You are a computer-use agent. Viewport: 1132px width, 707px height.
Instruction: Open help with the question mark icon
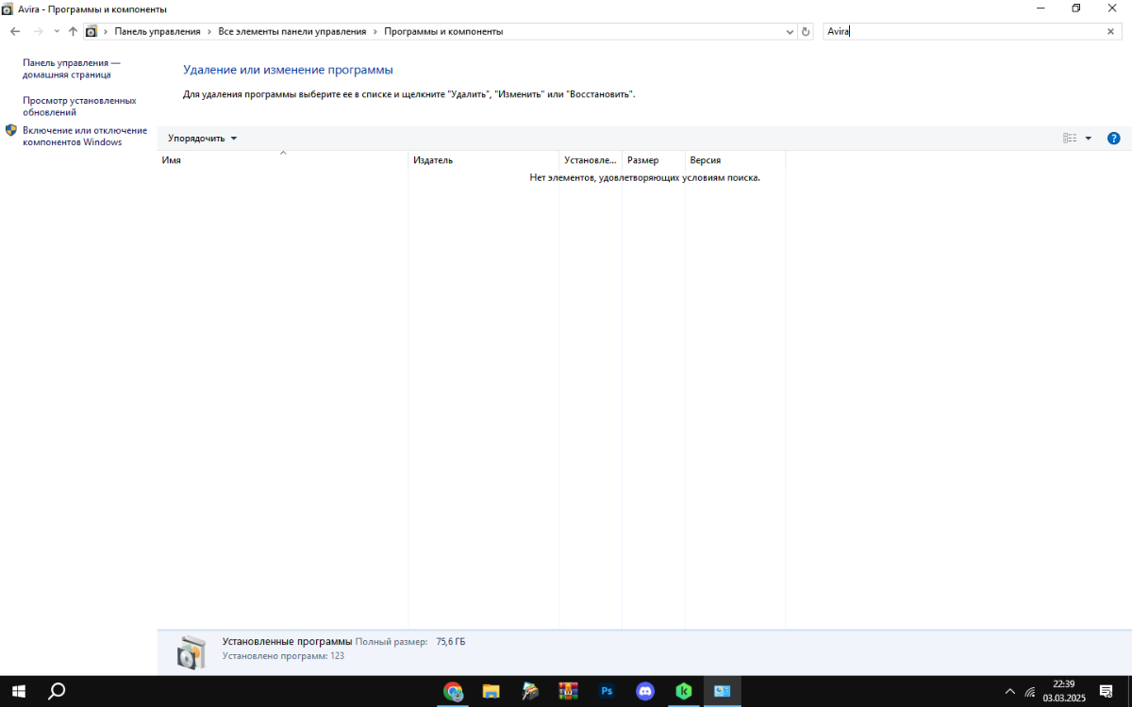pyautogui.click(x=1113, y=138)
